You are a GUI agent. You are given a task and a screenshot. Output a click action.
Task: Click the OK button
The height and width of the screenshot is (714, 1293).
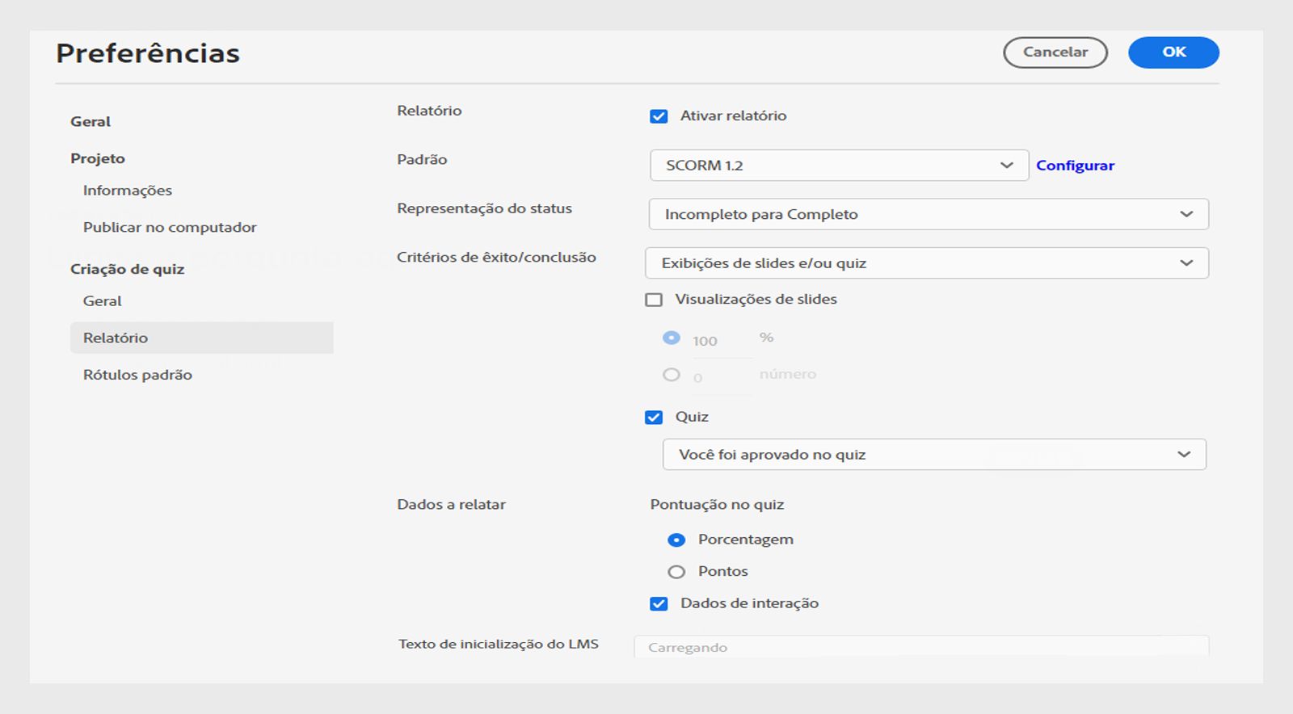point(1173,52)
